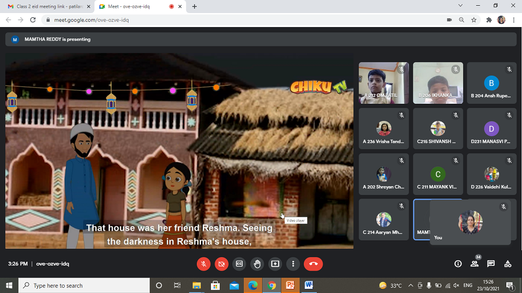Raise hand in the meeting
The height and width of the screenshot is (293, 522).
(257, 264)
